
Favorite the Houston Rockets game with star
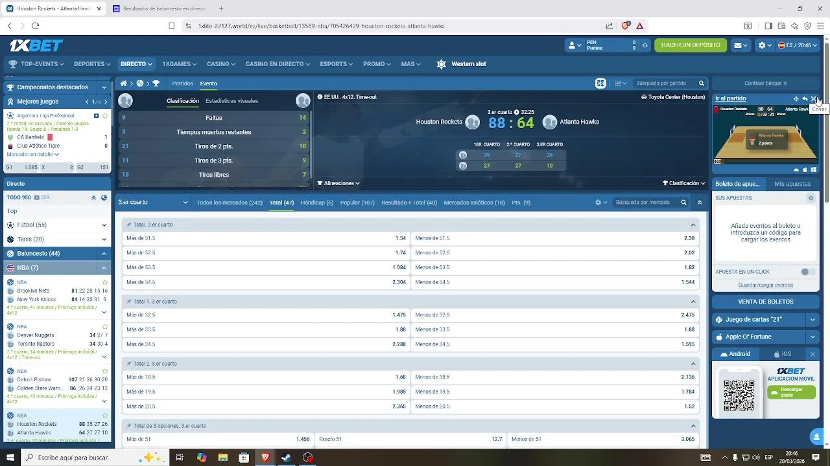point(105,416)
